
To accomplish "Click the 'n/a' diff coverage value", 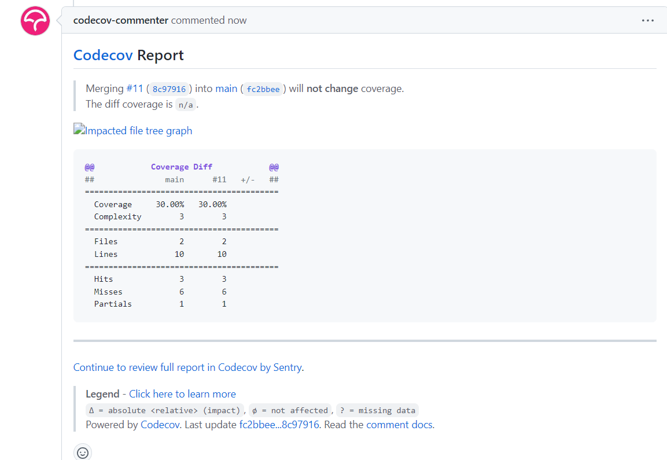I will click(x=186, y=105).
